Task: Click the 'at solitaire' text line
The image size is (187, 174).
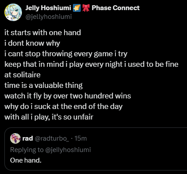Action: click(x=22, y=75)
